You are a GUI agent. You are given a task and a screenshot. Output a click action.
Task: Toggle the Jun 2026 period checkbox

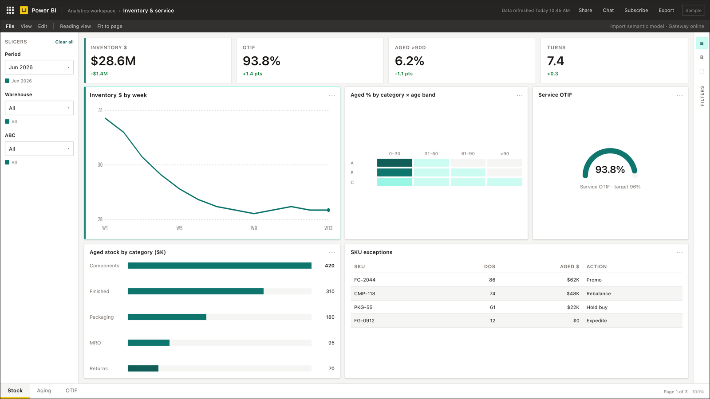tap(7, 81)
